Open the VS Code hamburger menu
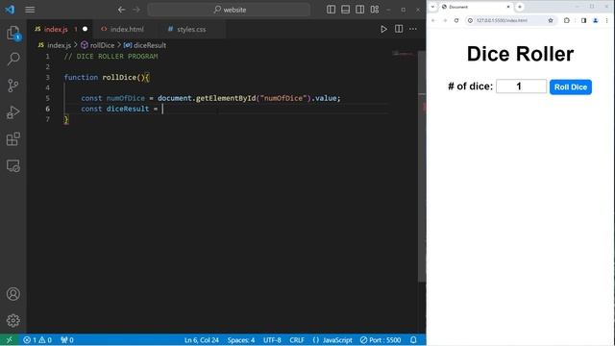 coord(30,10)
